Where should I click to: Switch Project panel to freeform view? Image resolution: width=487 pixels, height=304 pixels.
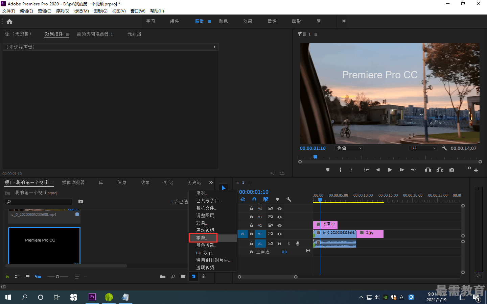pyautogui.click(x=38, y=277)
